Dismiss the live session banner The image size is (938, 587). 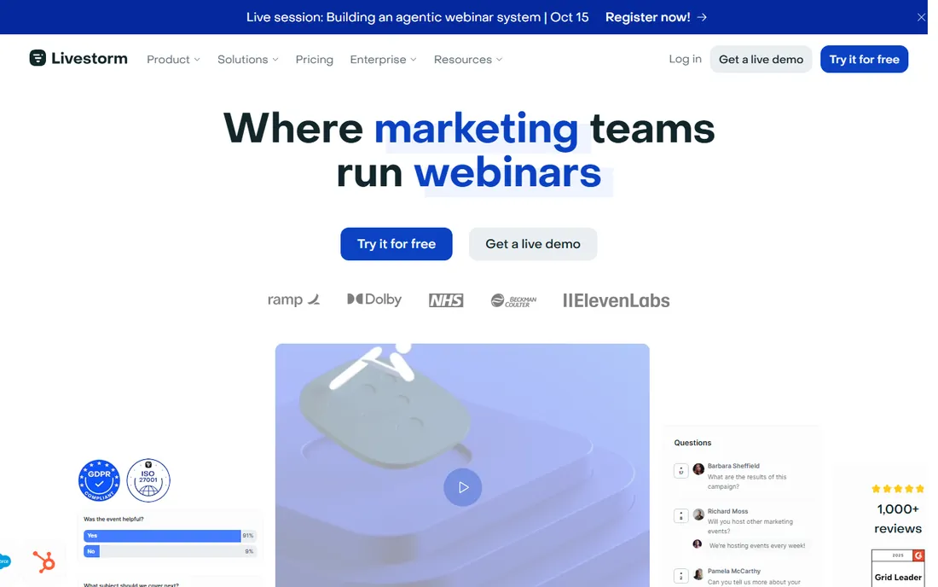(x=921, y=17)
